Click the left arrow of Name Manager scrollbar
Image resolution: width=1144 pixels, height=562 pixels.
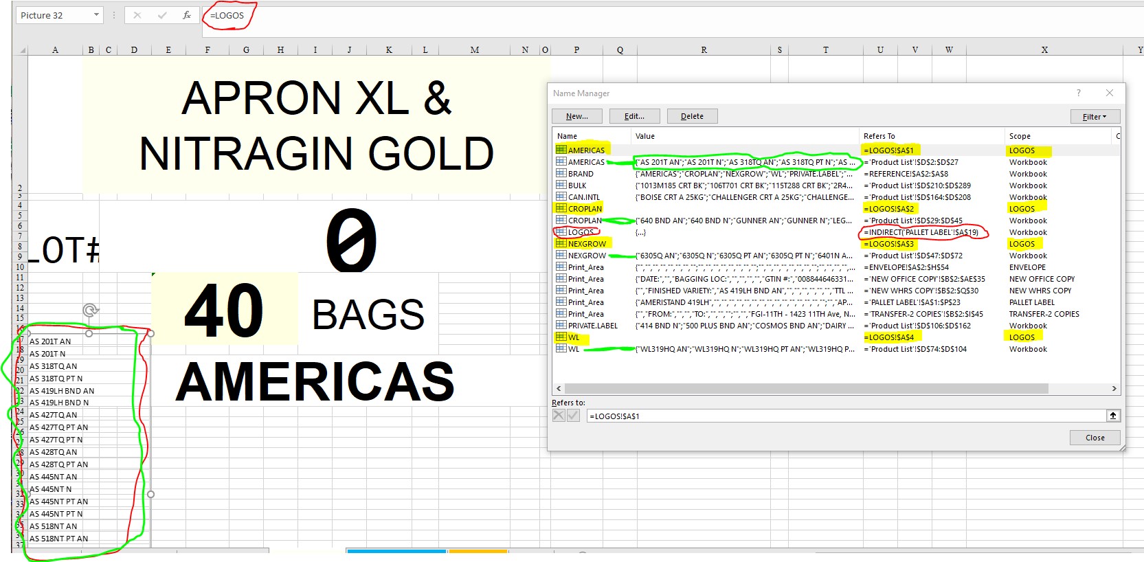pyautogui.click(x=559, y=389)
